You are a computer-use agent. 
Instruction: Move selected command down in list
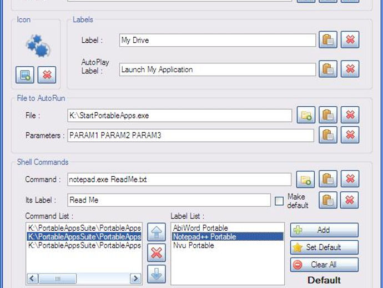(157, 274)
